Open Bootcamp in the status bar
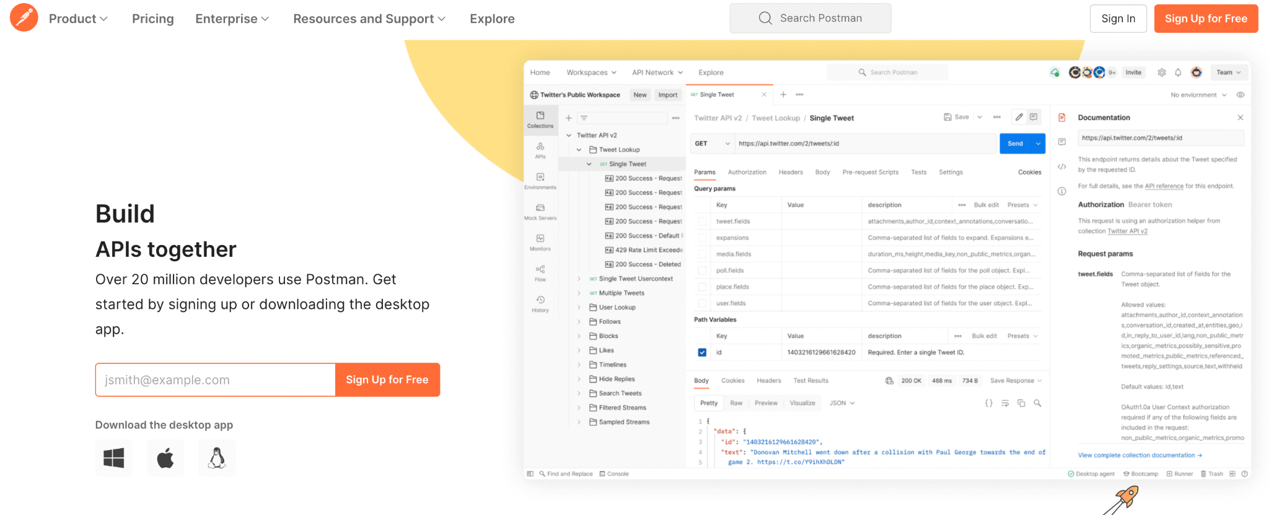This screenshot has width=1269, height=515. point(1141,474)
